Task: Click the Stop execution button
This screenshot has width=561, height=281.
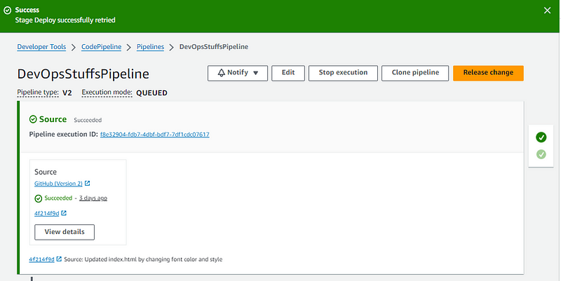Action: (x=343, y=73)
